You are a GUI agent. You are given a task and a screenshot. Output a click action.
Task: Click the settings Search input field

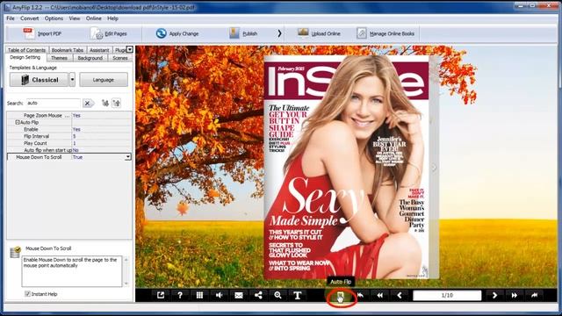tap(53, 103)
